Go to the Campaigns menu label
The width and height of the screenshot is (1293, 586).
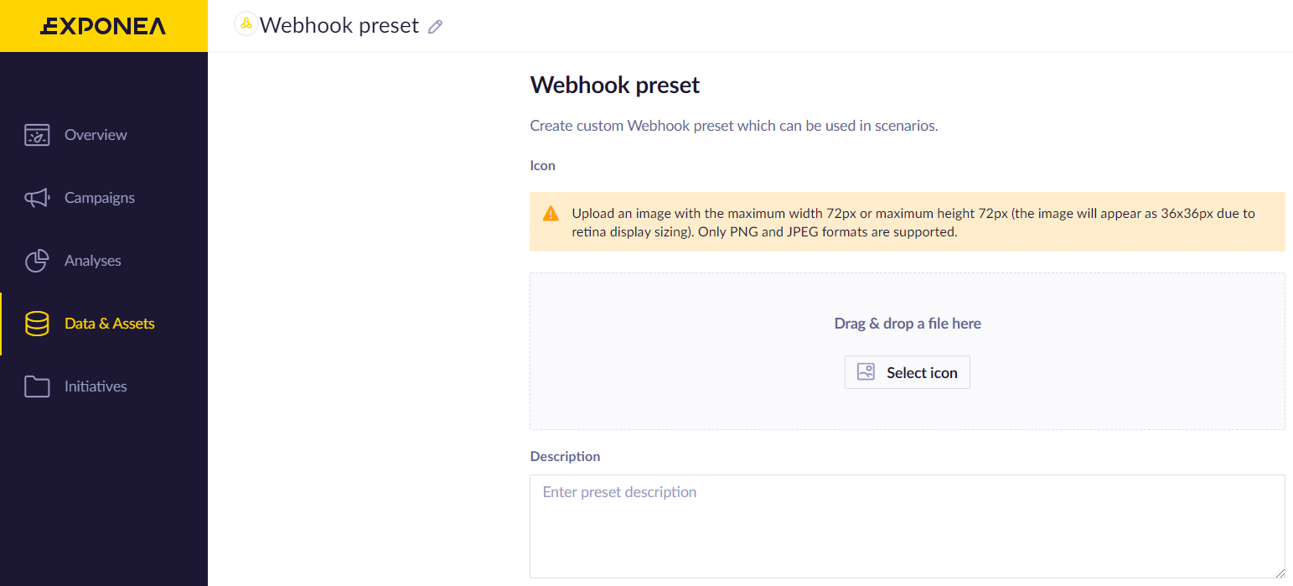[x=100, y=198]
